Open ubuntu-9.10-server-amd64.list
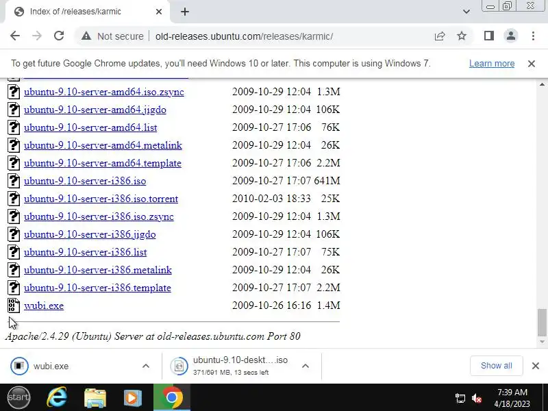Image resolution: width=548 pixels, height=411 pixels. click(x=90, y=127)
